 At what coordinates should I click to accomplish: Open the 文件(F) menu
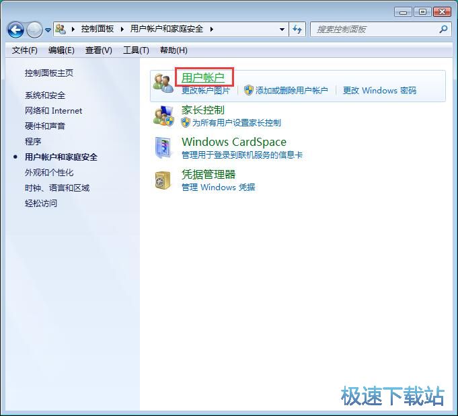[x=25, y=50]
